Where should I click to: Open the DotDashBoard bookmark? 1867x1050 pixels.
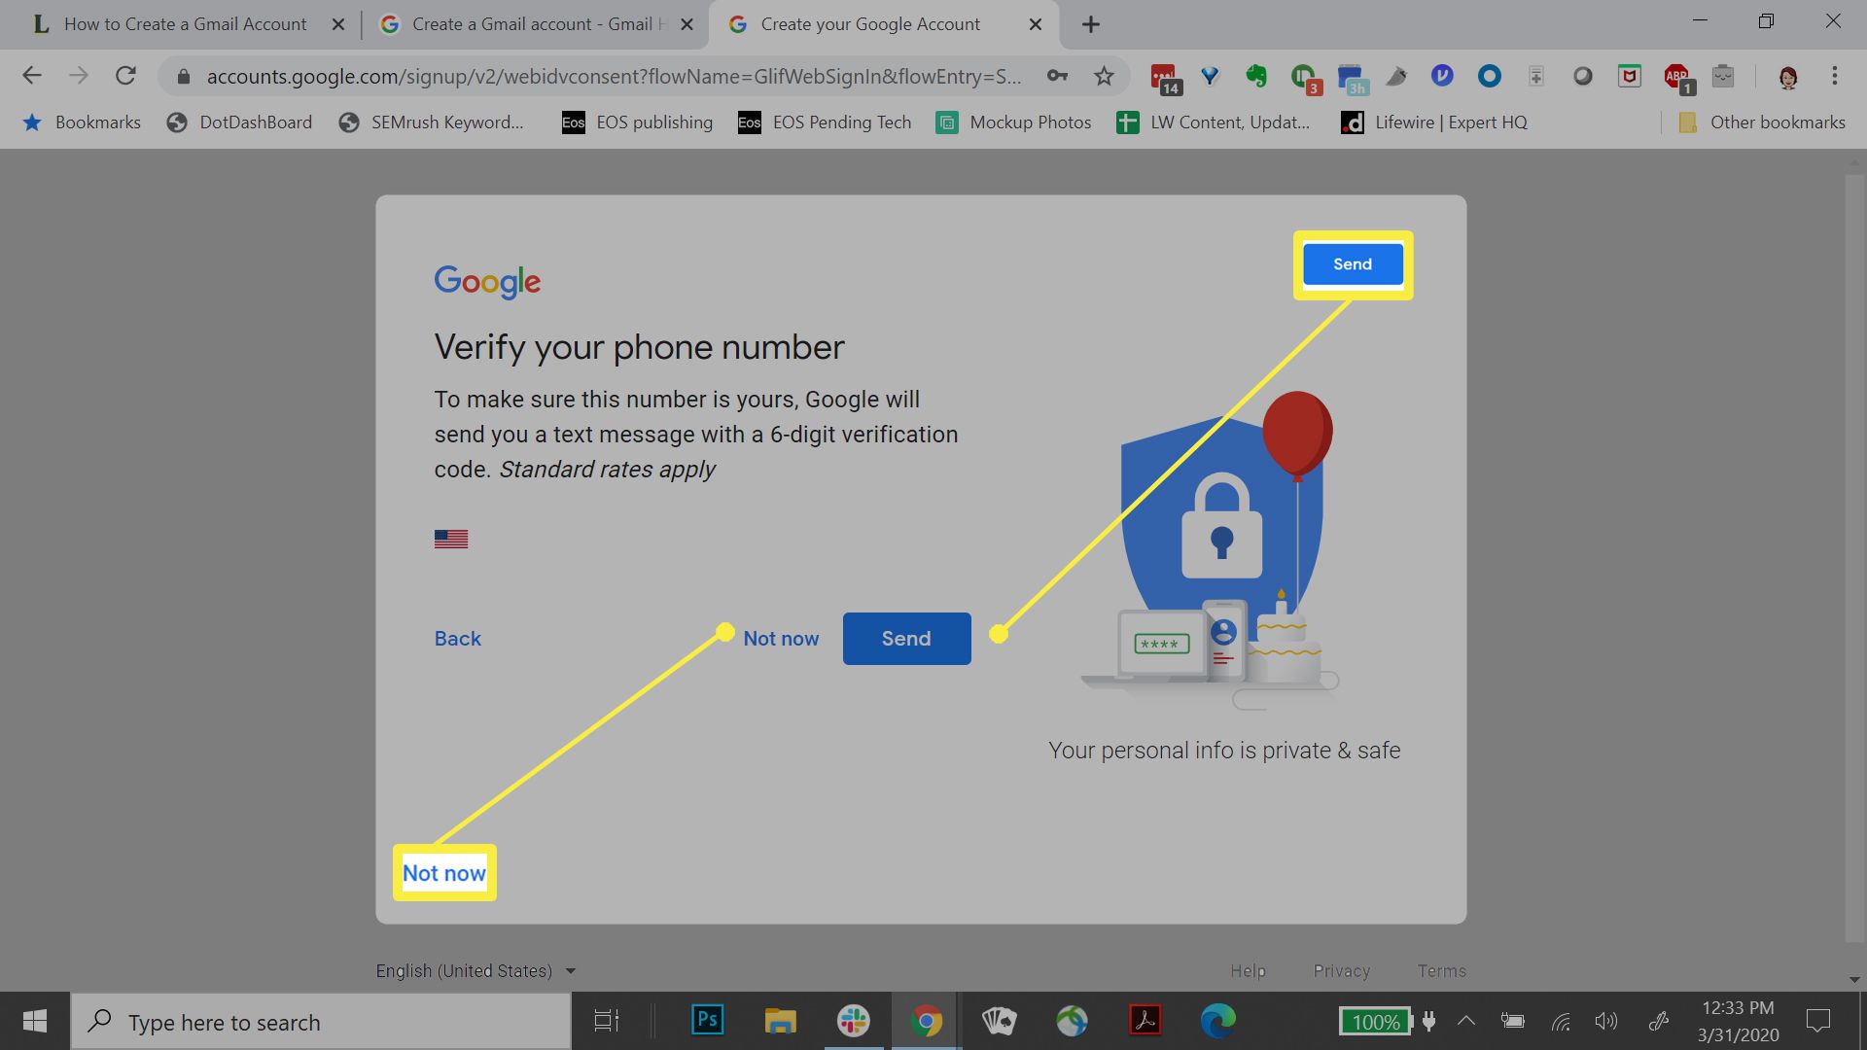pos(239,122)
